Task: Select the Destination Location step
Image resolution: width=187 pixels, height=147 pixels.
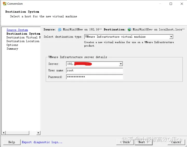Action: (23, 41)
